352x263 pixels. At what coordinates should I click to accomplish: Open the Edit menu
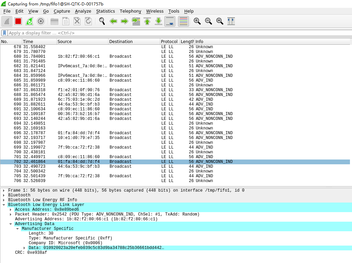(x=19, y=11)
